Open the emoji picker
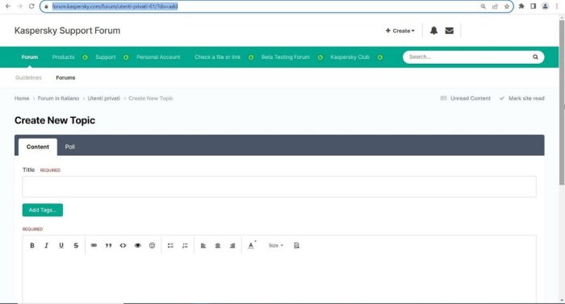565x304 pixels. pos(152,245)
